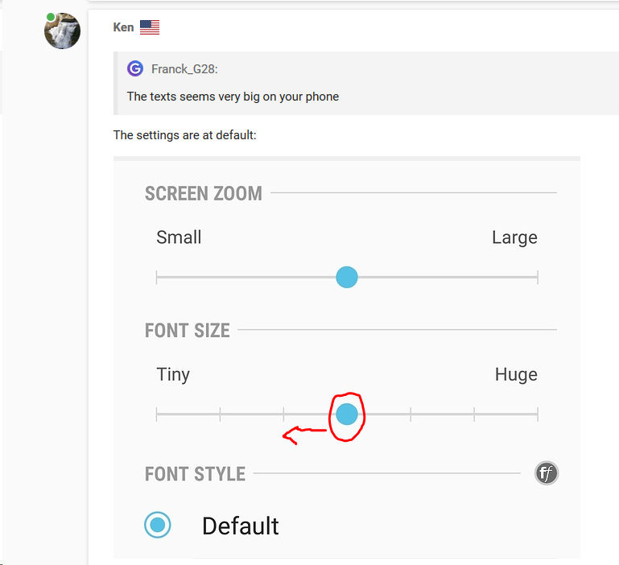Click the Google G icon in quote
This screenshot has width=619, height=565.
[x=135, y=69]
